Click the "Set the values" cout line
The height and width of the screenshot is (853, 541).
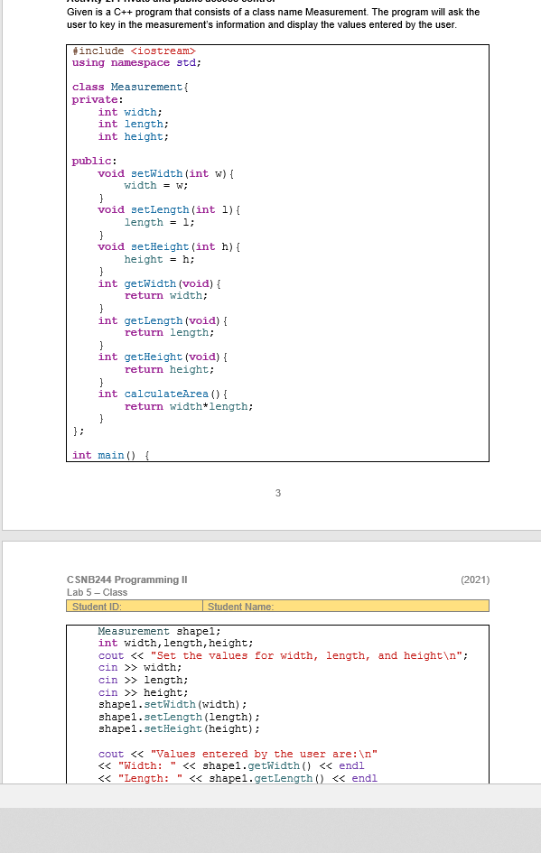pyautogui.click(x=283, y=656)
